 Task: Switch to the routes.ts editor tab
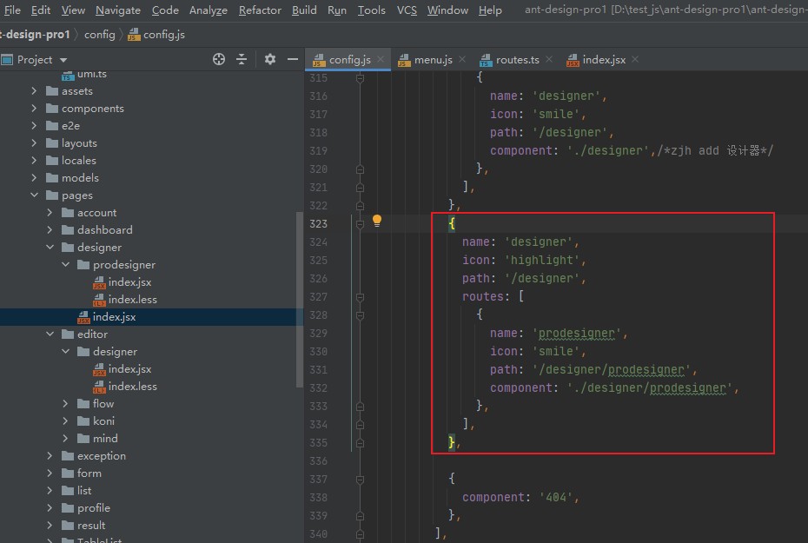519,59
